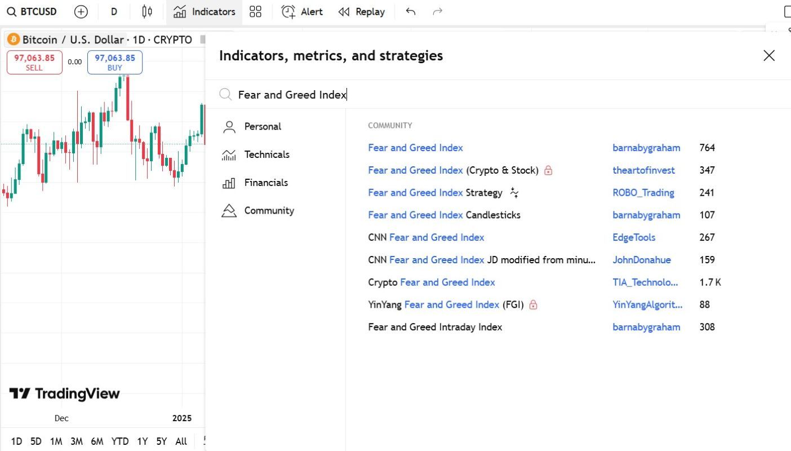The width and height of the screenshot is (791, 451).
Task: Select Fear and Greed Index Strategy
Action: pos(435,193)
